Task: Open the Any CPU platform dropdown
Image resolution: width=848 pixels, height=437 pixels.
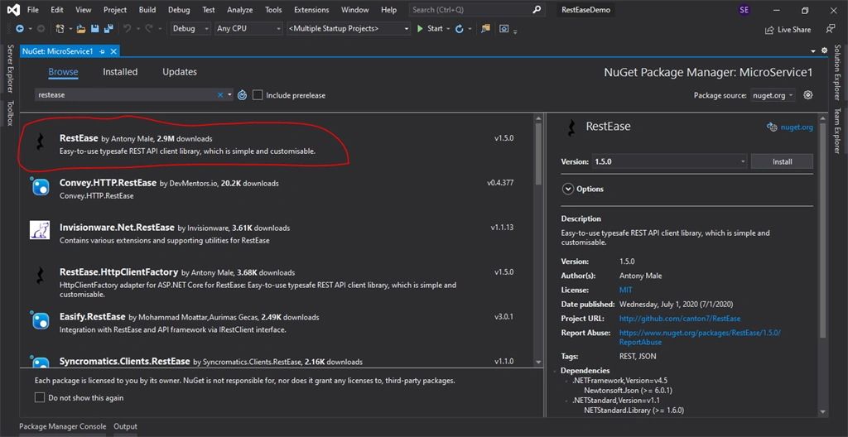Action: point(248,29)
